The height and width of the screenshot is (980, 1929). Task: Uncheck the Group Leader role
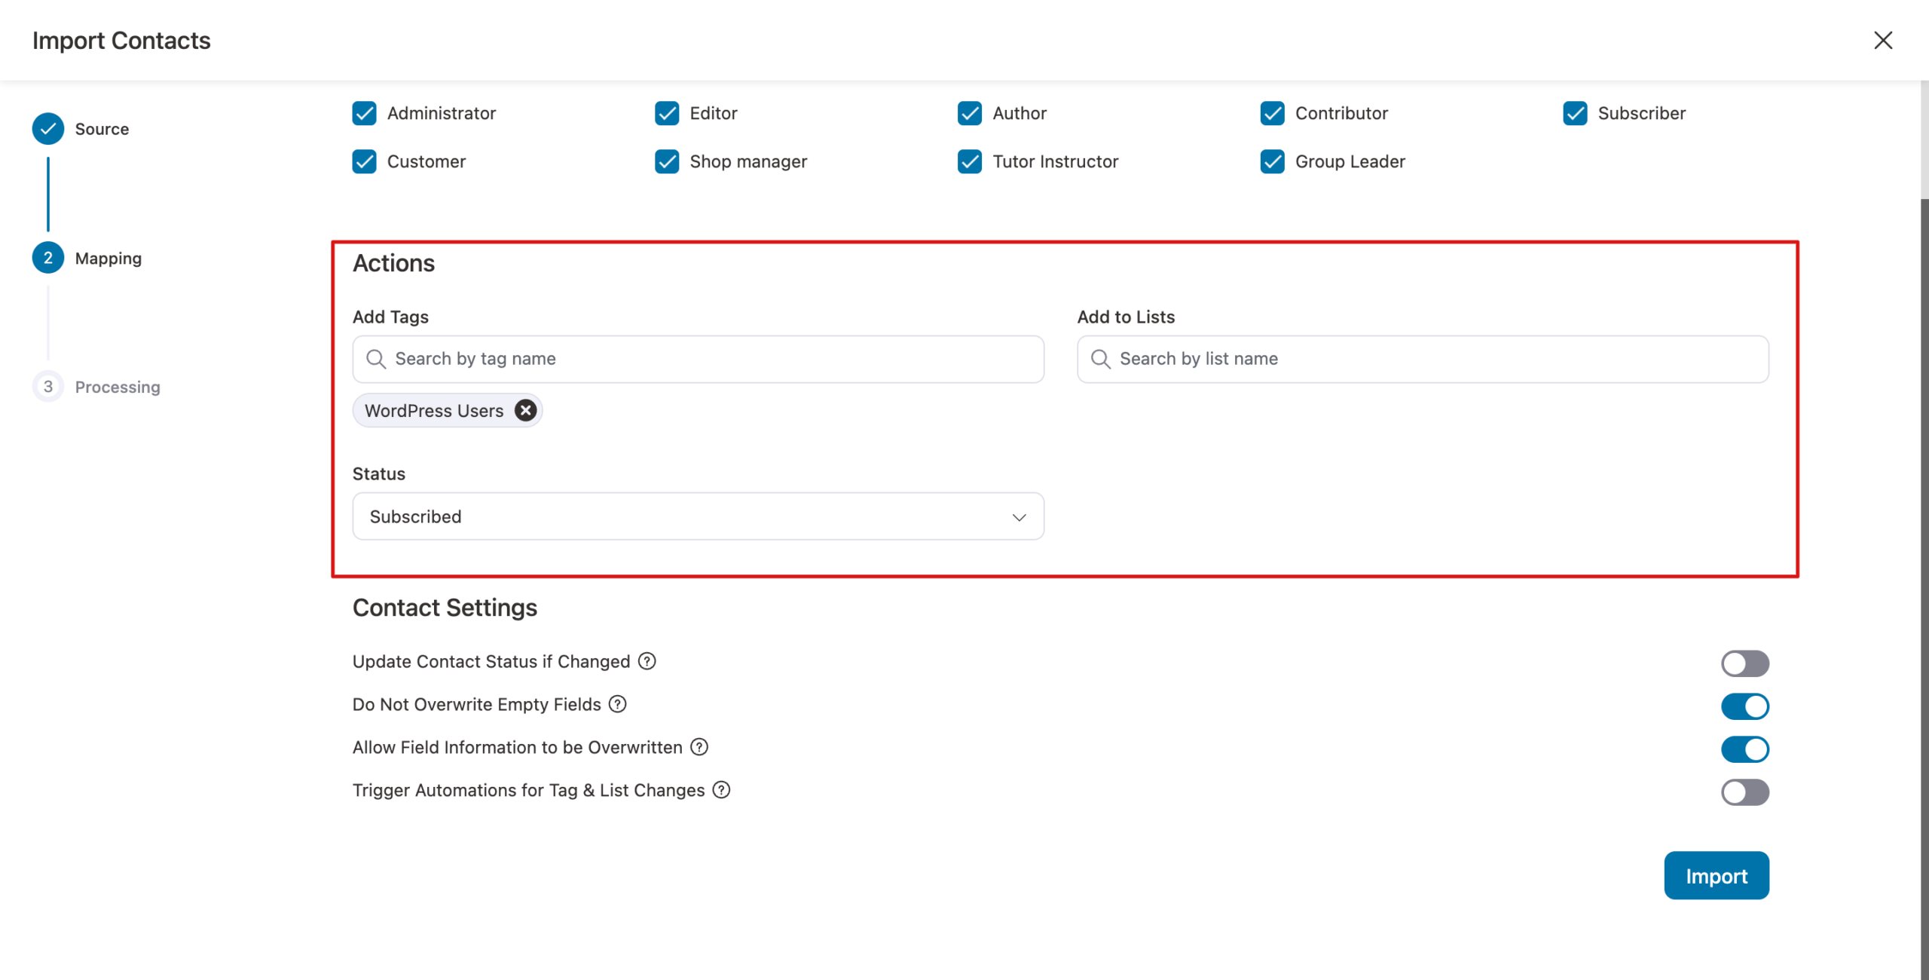click(x=1273, y=161)
